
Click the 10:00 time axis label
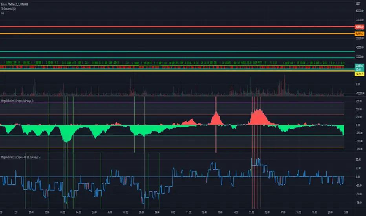(173, 212)
